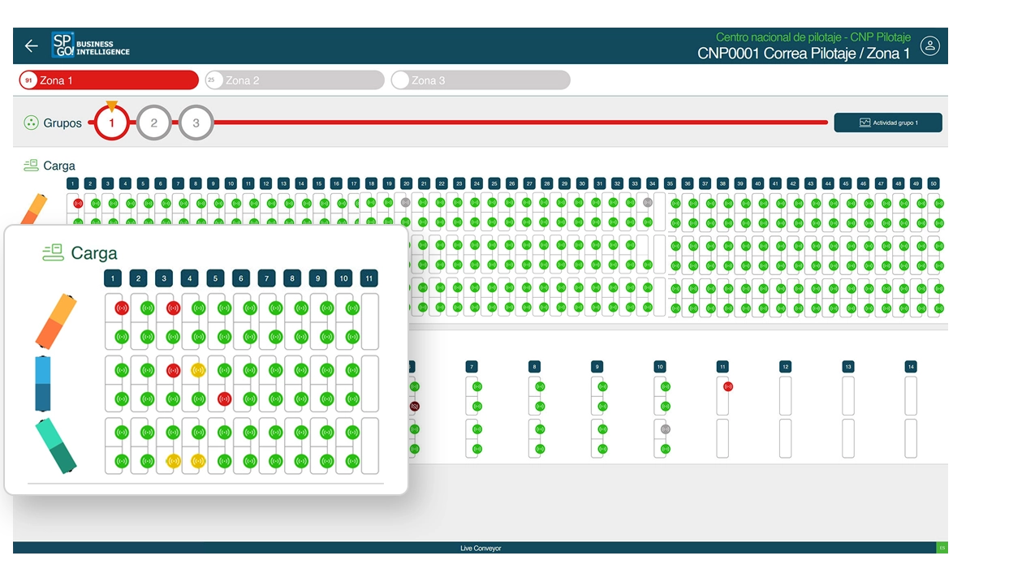Screen dimensions: 1022x573
Task: Click the gray sensor under lower section column 10
Action: click(x=666, y=429)
